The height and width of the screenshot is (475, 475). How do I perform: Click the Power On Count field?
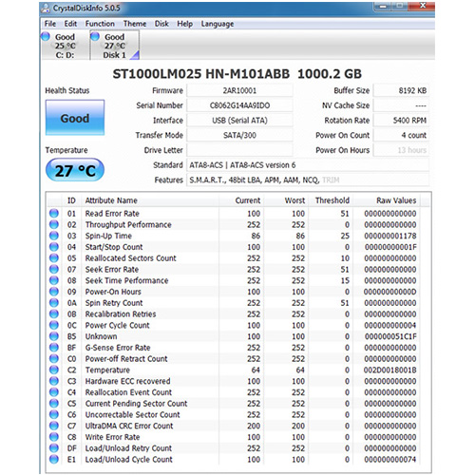[x=401, y=135]
